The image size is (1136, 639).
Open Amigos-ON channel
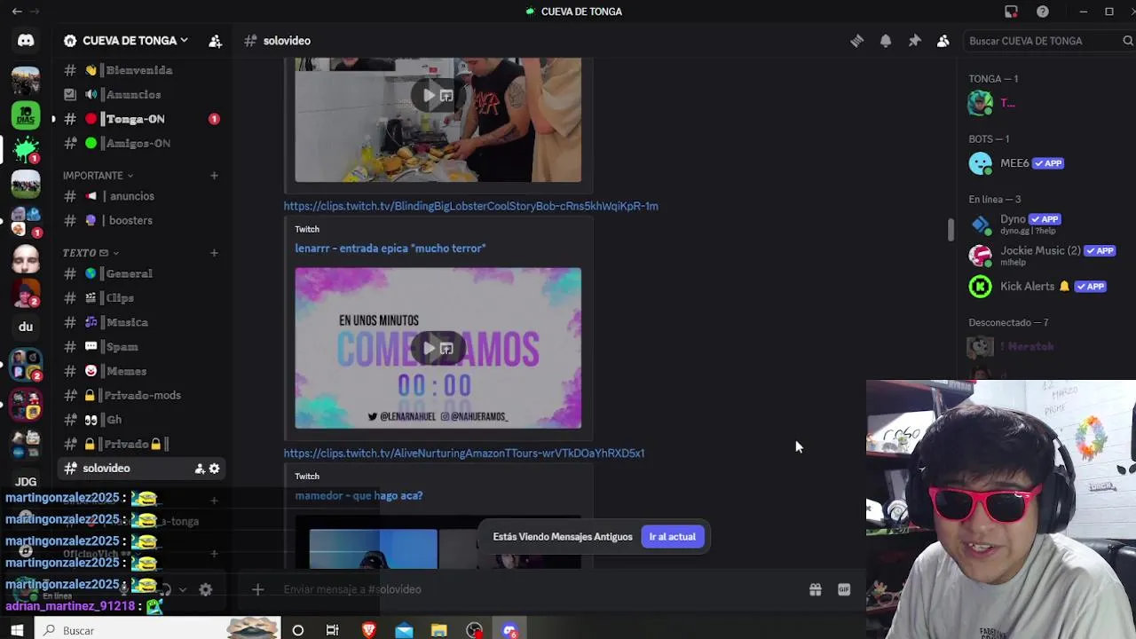coord(142,144)
